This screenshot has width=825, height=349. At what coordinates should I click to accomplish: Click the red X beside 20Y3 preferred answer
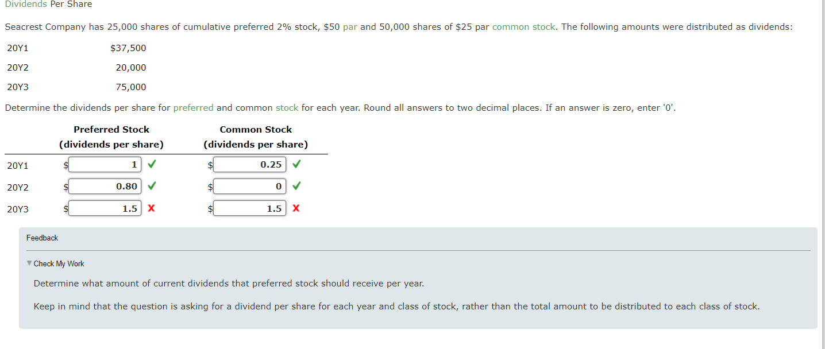151,208
